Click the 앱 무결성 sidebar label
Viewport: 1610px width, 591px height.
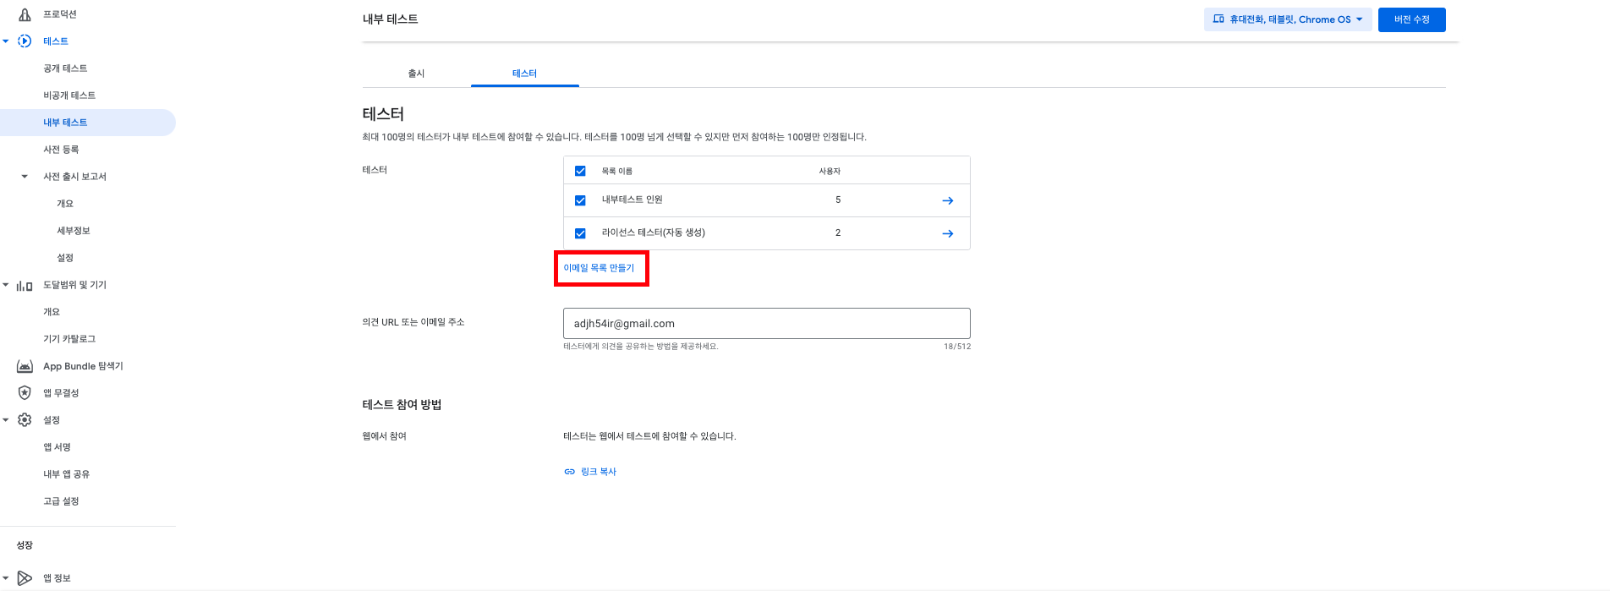pos(61,393)
